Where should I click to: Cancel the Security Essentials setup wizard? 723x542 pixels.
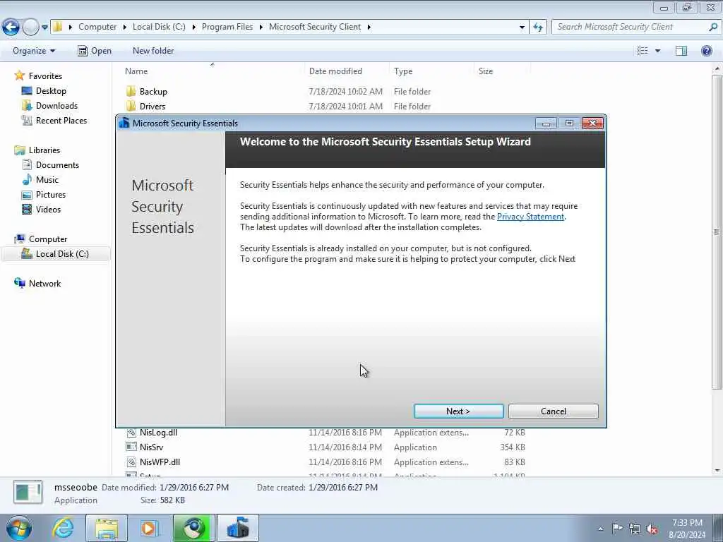554,411
